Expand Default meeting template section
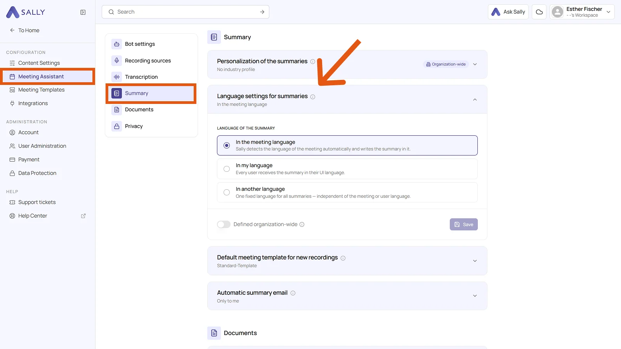Image resolution: width=621 pixels, height=349 pixels. (475, 261)
